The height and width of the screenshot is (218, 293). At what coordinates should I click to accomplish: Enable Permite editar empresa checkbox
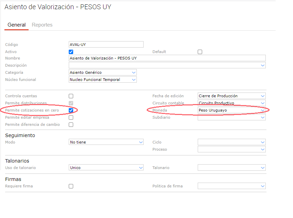71,118
